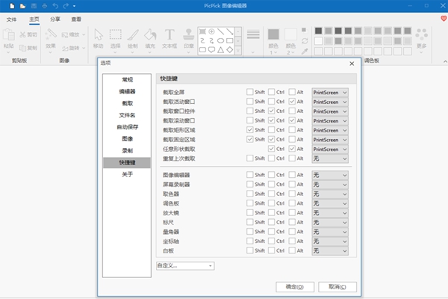Open the 文件 menu tab
The height and width of the screenshot is (299, 448).
coord(11,19)
